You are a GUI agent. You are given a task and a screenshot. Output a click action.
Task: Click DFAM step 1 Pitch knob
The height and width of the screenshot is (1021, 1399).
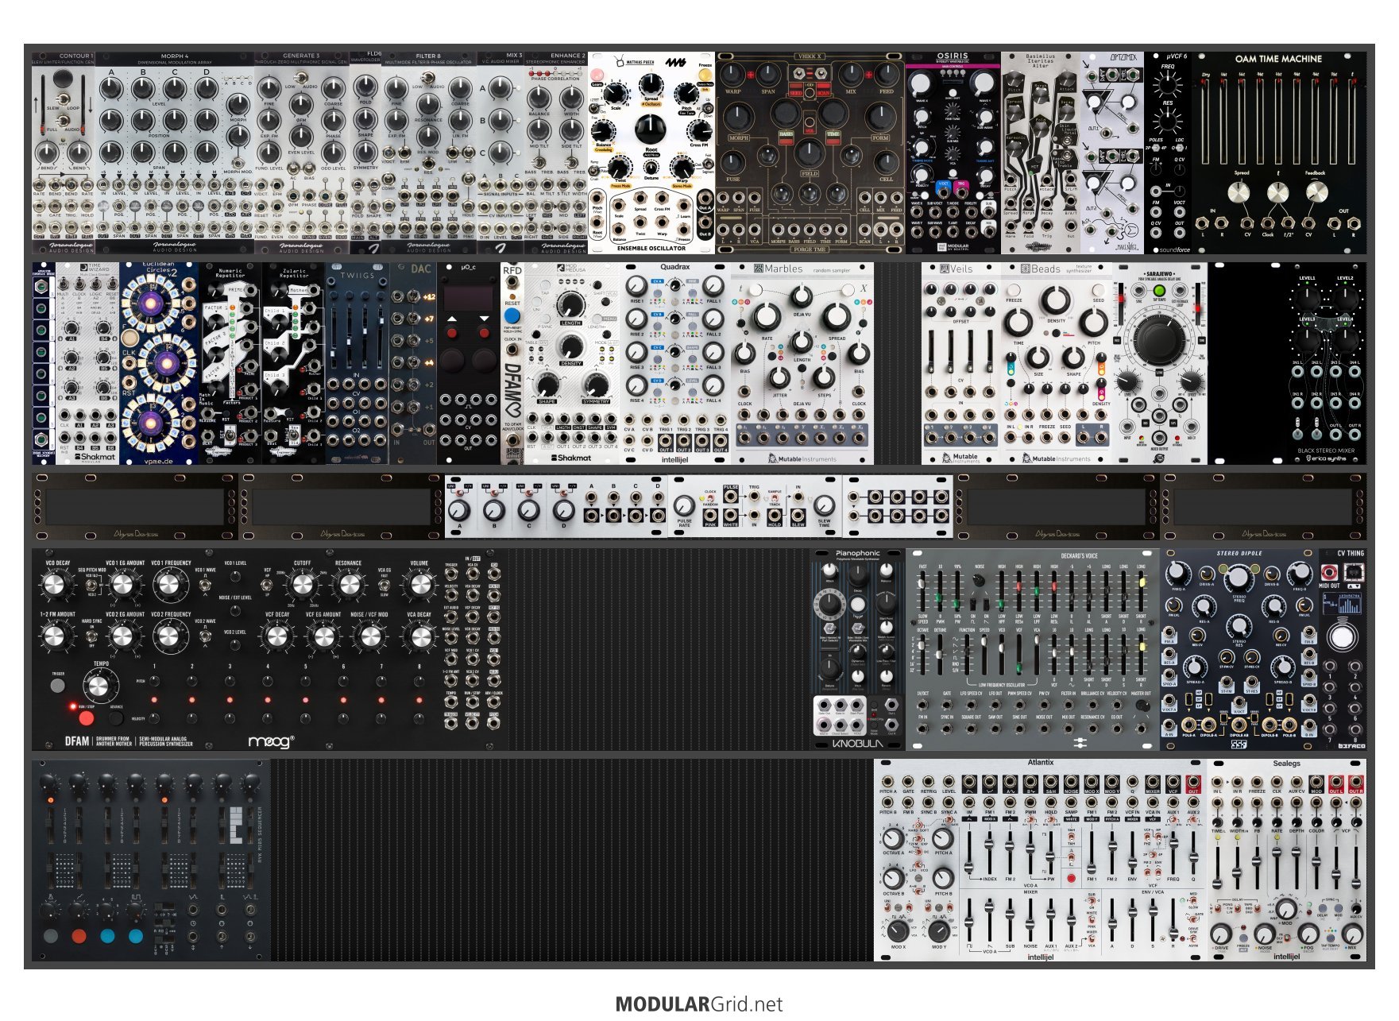pos(154,681)
